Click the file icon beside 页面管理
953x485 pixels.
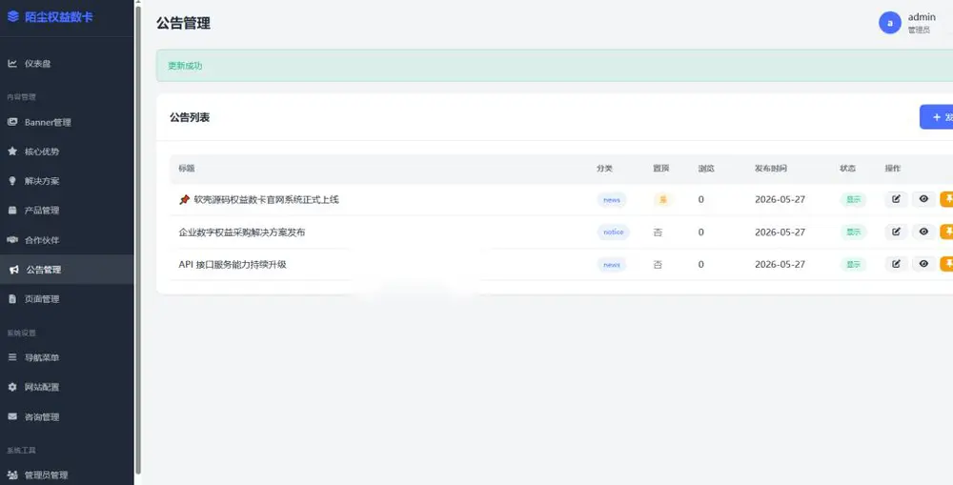[x=12, y=299]
